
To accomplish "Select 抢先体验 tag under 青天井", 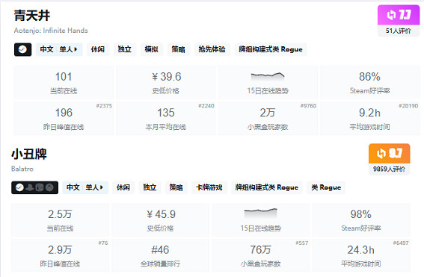I will click(212, 49).
